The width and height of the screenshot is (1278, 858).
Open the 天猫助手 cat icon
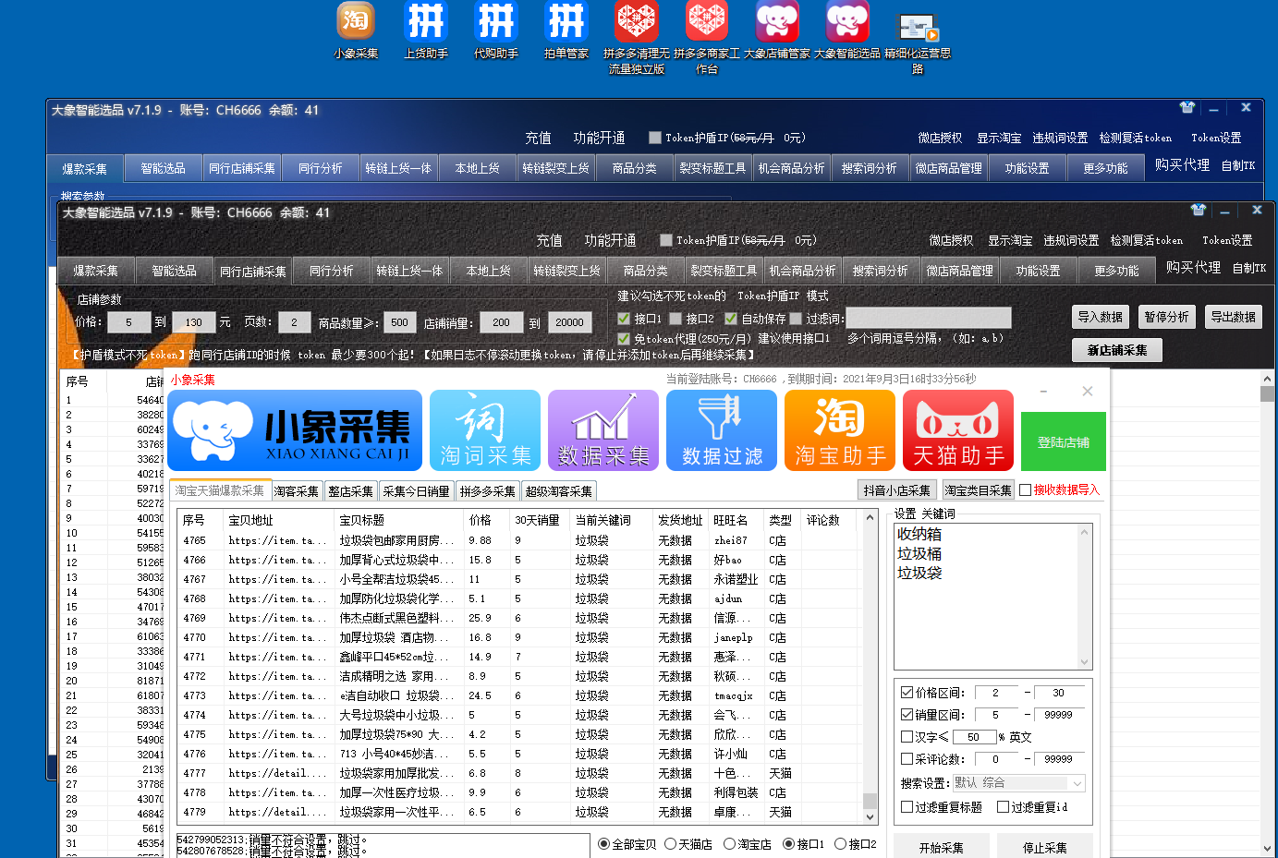pos(958,429)
